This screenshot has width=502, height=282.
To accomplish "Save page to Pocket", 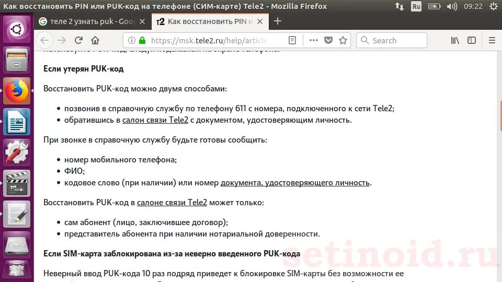I will (328, 40).
